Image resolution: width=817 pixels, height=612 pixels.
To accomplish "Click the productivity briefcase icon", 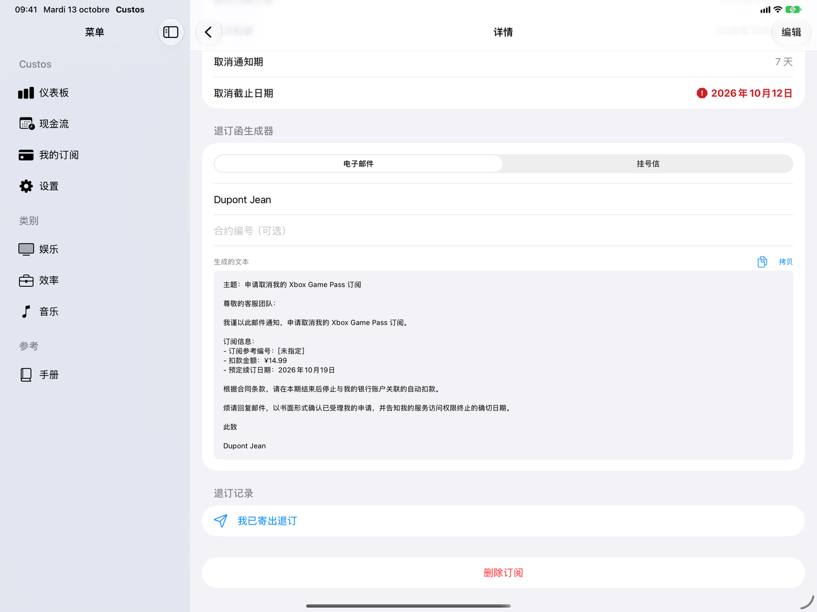I will tap(26, 280).
